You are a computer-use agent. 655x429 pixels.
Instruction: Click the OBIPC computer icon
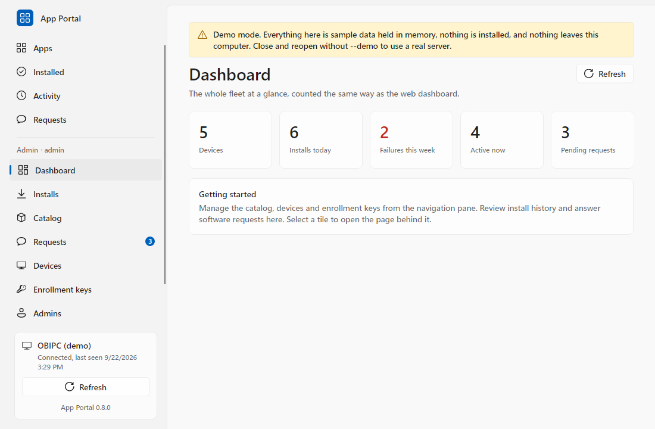click(x=27, y=346)
